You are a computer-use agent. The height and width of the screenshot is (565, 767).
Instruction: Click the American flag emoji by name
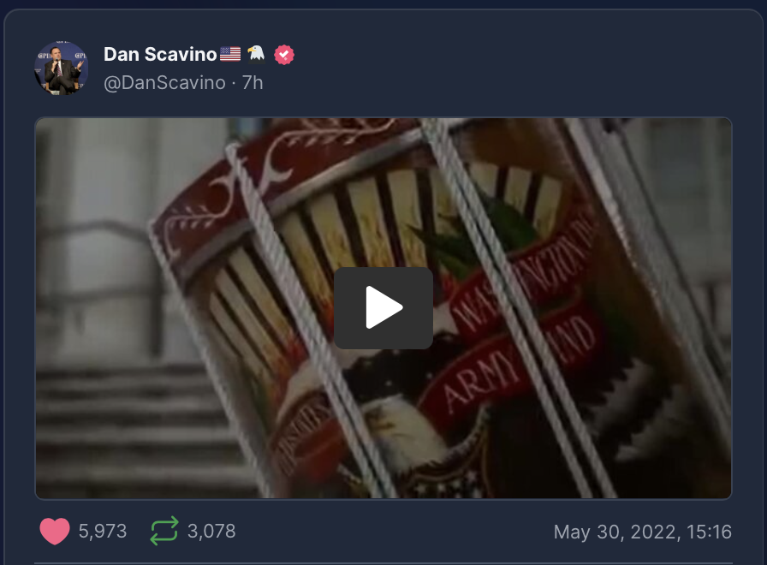(x=230, y=54)
